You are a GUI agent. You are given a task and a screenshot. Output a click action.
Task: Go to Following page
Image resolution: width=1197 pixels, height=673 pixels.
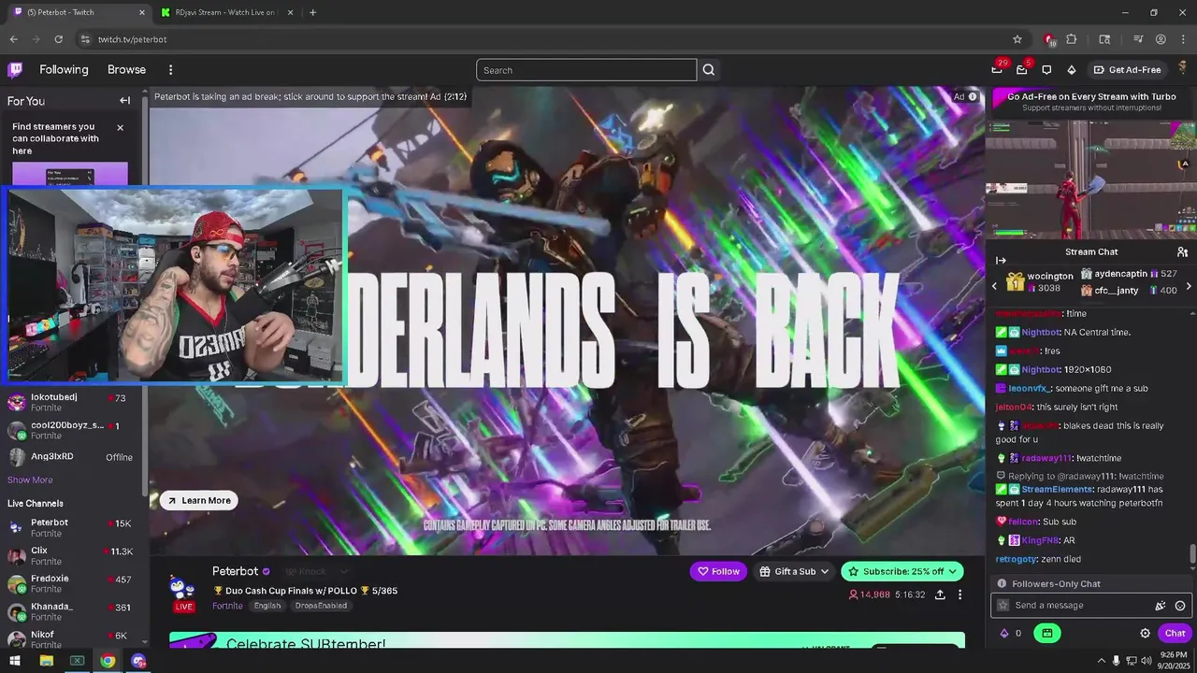tap(64, 70)
